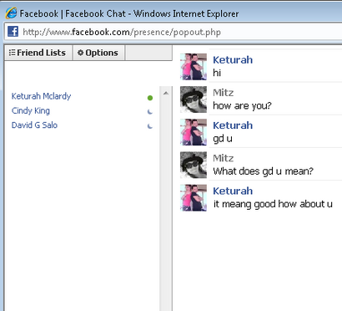Screen dimensions: 342x311
Task: Open the Options tab
Action: 98,53
